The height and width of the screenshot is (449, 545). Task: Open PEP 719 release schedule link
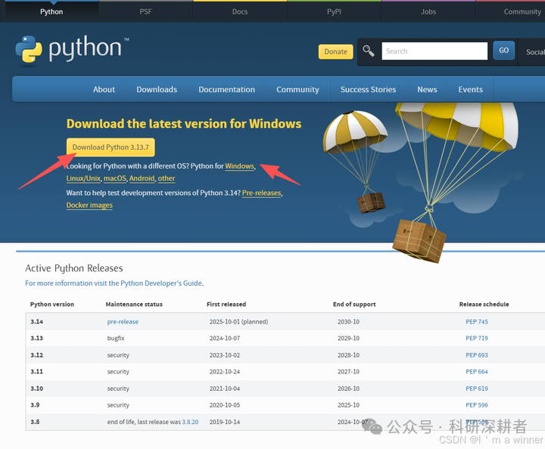(x=477, y=338)
